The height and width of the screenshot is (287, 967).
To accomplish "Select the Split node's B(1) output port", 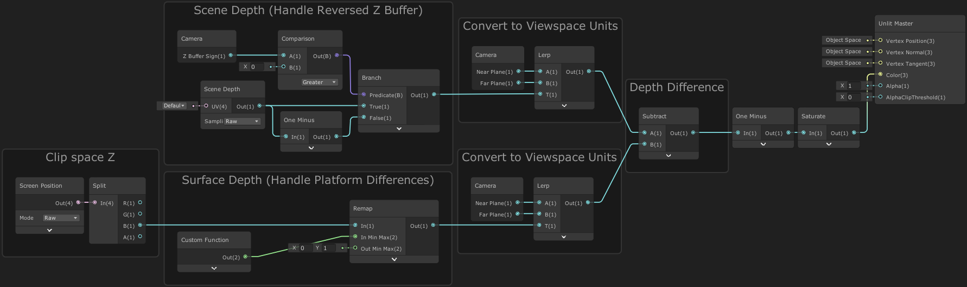I will click(x=140, y=225).
